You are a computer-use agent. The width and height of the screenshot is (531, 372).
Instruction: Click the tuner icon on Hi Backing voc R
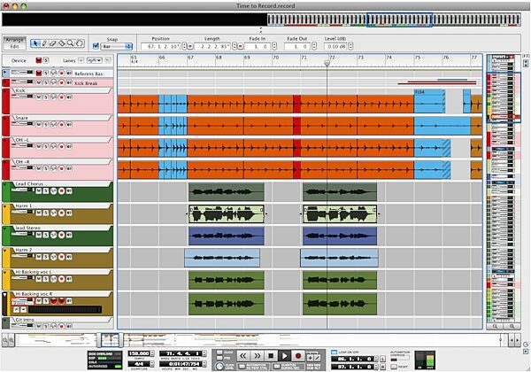click(16, 310)
